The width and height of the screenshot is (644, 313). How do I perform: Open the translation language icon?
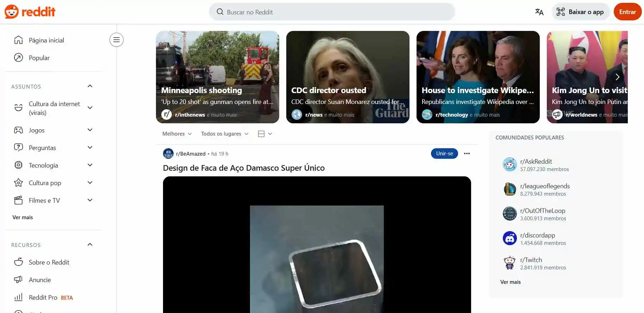click(x=539, y=12)
